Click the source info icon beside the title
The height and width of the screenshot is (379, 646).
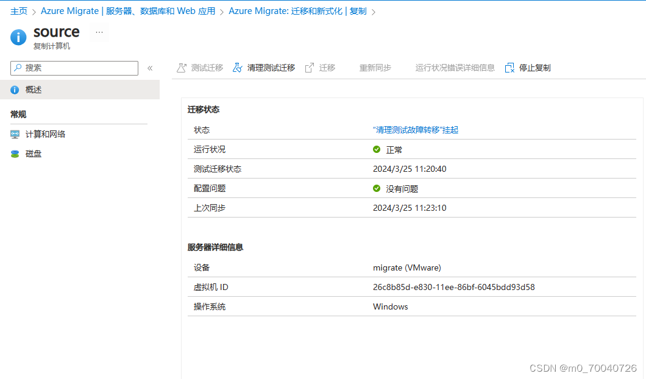(18, 37)
